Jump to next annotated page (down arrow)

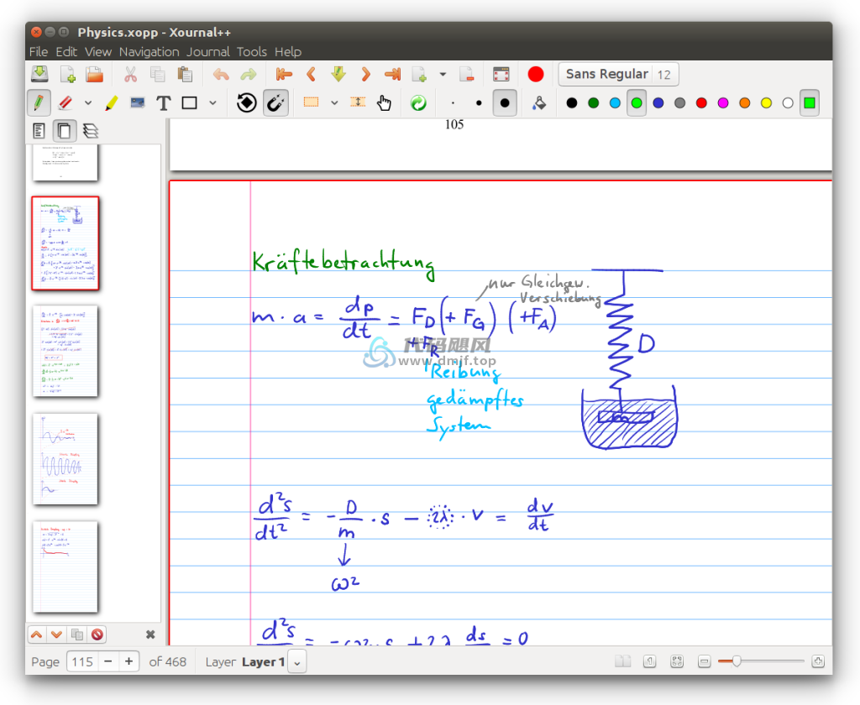(338, 74)
